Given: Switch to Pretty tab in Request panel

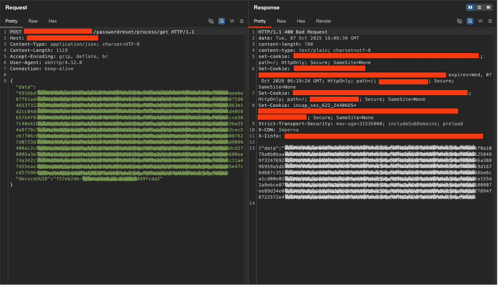Looking at the screenshot, I should point(12,21).
